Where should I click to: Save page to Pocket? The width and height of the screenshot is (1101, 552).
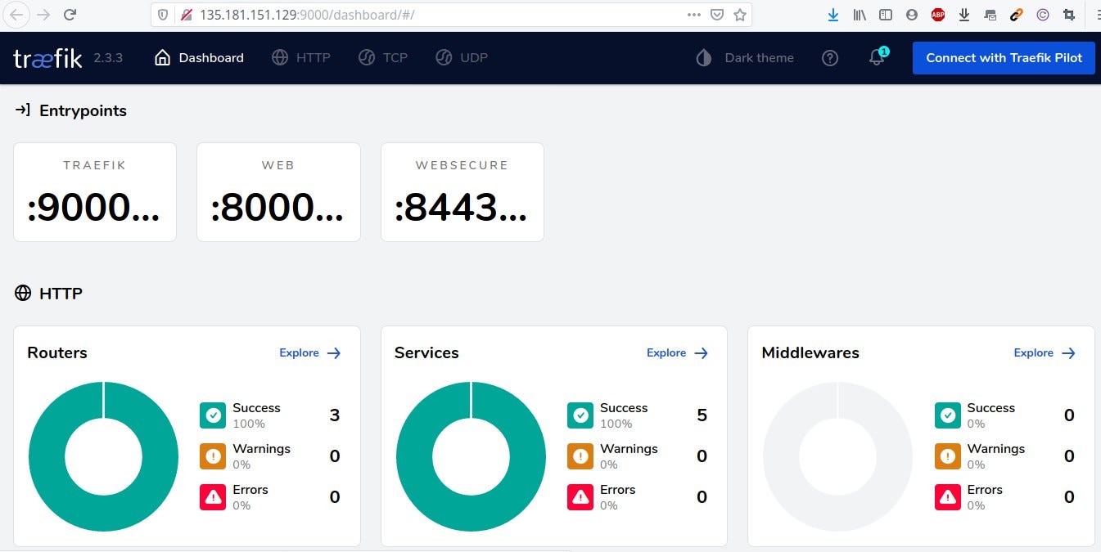[x=717, y=15]
